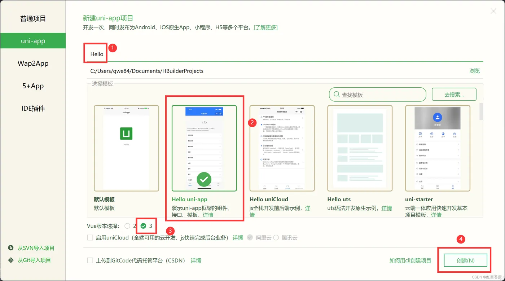Open the 如何用cli创建项目 link
The image size is (505, 281).
410,260
